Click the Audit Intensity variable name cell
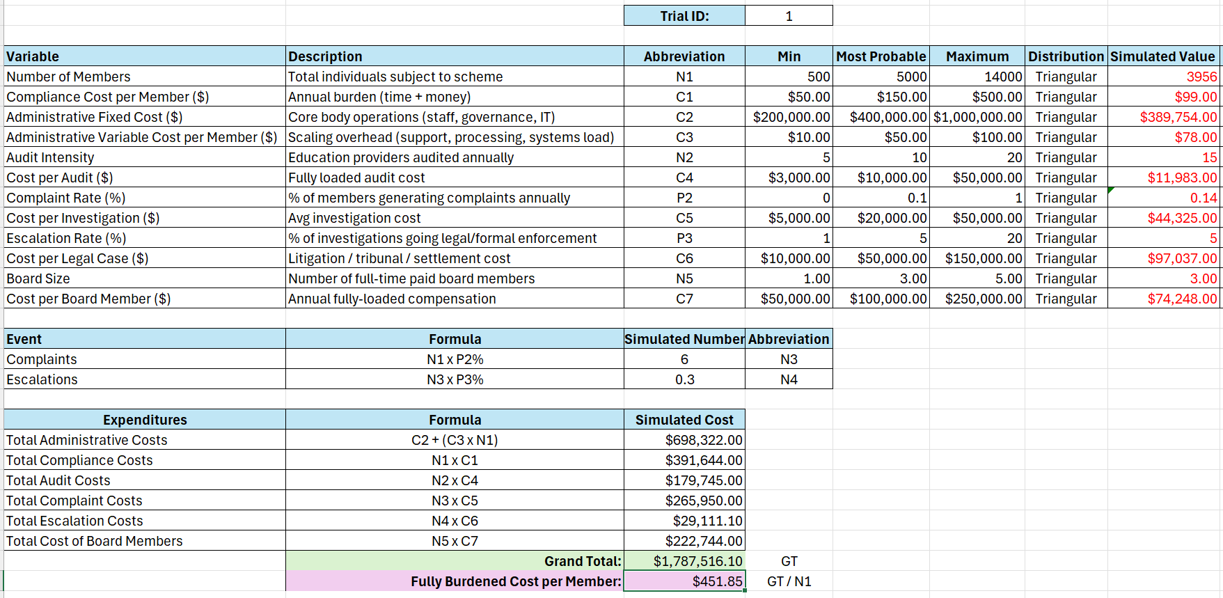1223x598 pixels. pyautogui.click(x=145, y=157)
